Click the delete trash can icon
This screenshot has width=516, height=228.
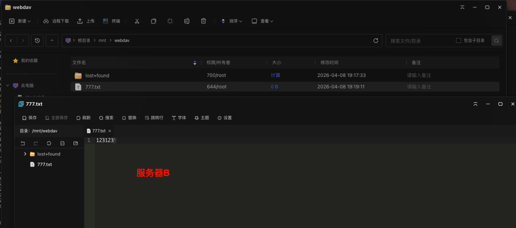coord(204,21)
